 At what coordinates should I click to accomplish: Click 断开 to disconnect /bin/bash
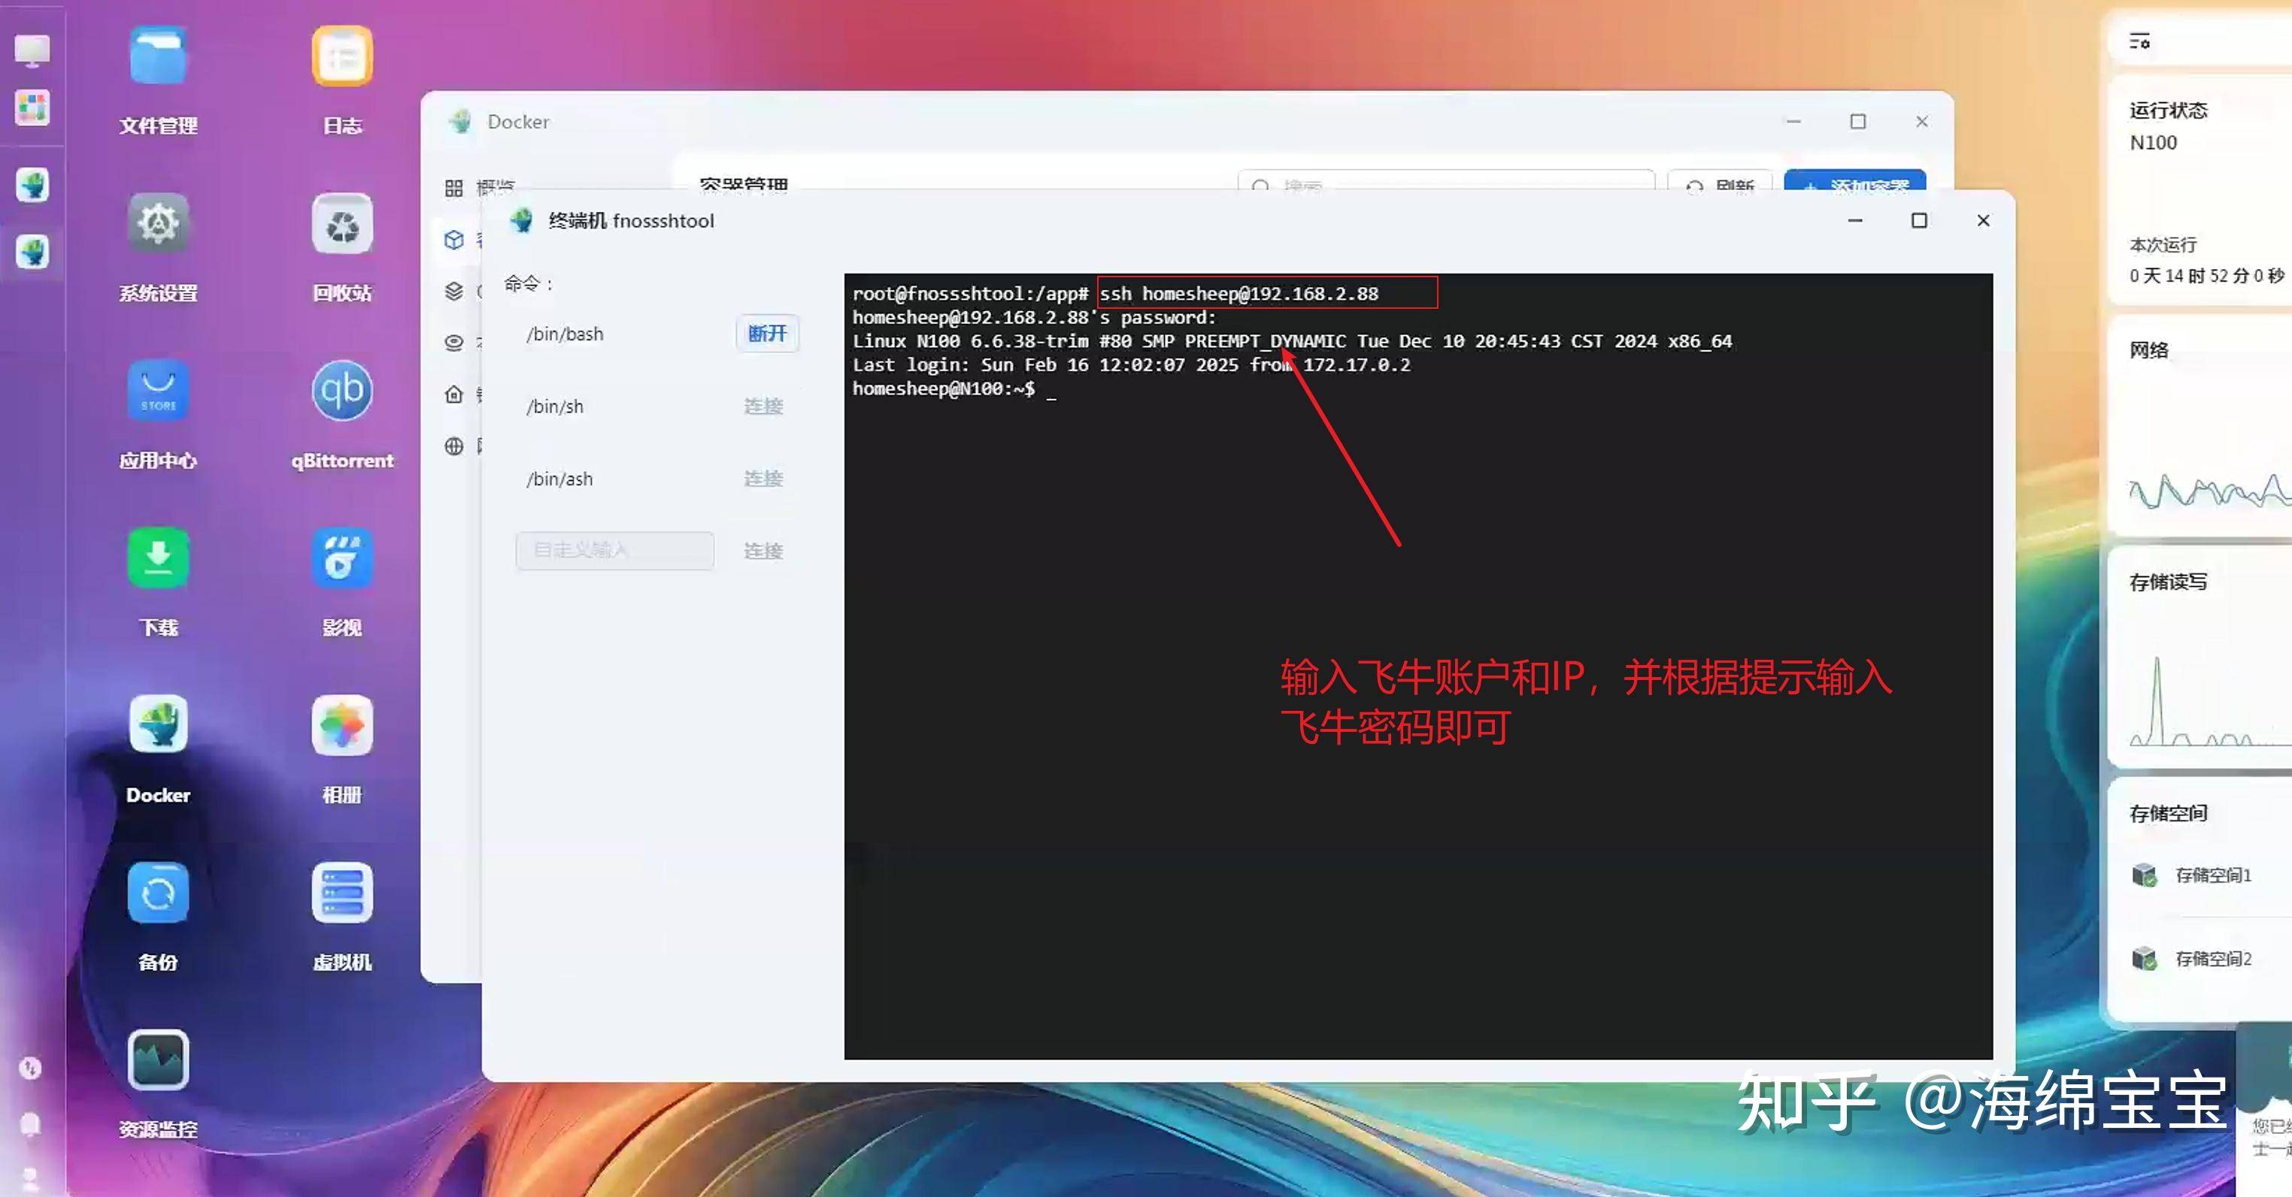[x=767, y=334]
